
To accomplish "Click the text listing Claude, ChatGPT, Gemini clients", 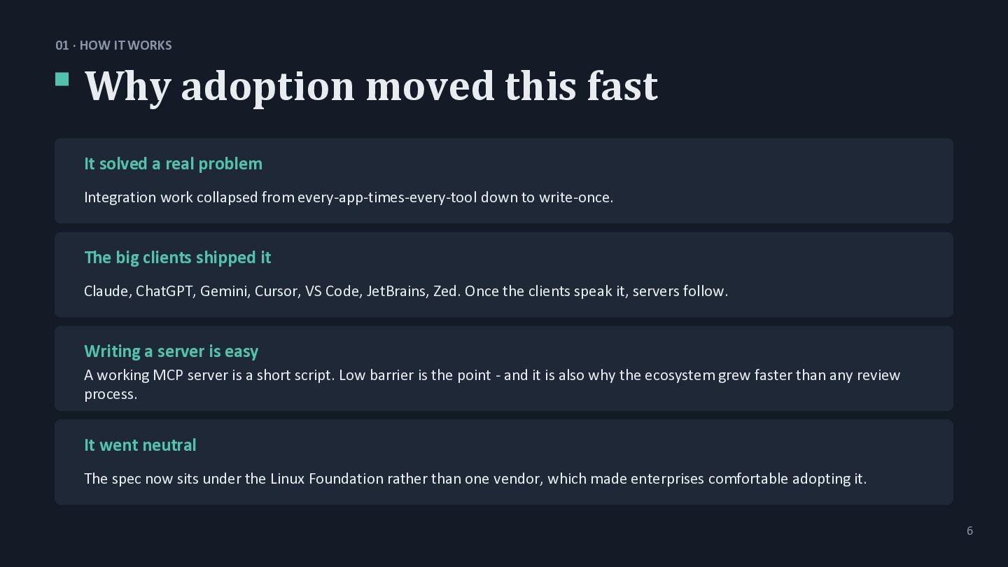I will click(x=406, y=291).
